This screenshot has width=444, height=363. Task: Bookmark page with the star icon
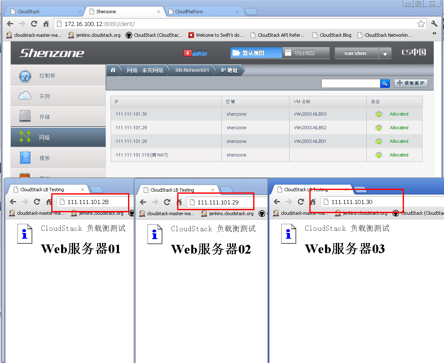[421, 24]
